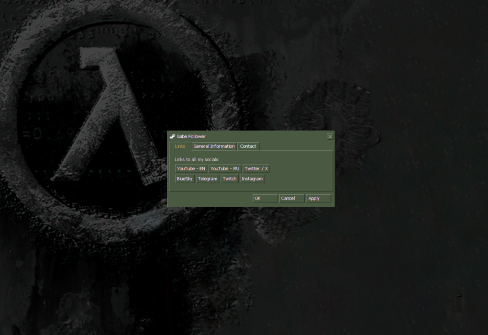Go to the Twitch link
488x335 pixels.
click(x=230, y=179)
